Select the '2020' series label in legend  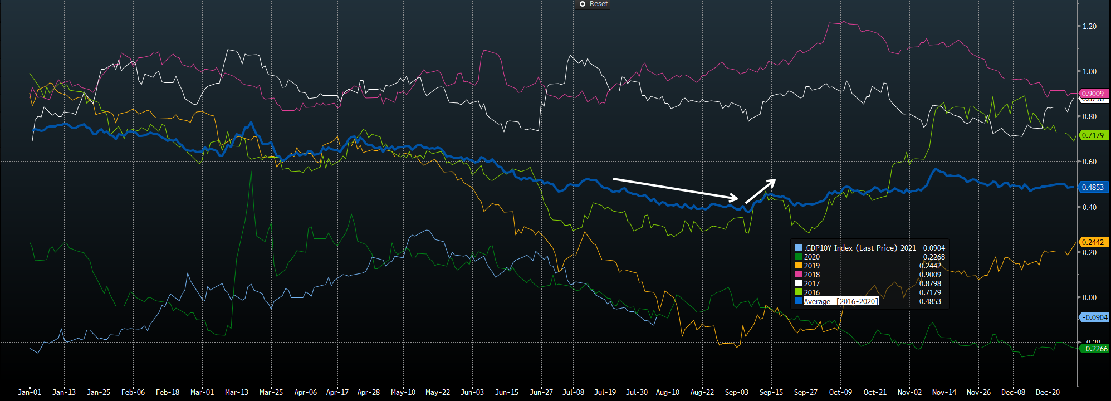tap(812, 257)
